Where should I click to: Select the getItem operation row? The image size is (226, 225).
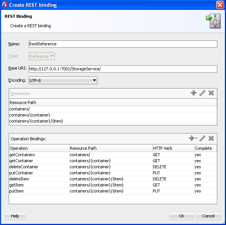coord(113,185)
